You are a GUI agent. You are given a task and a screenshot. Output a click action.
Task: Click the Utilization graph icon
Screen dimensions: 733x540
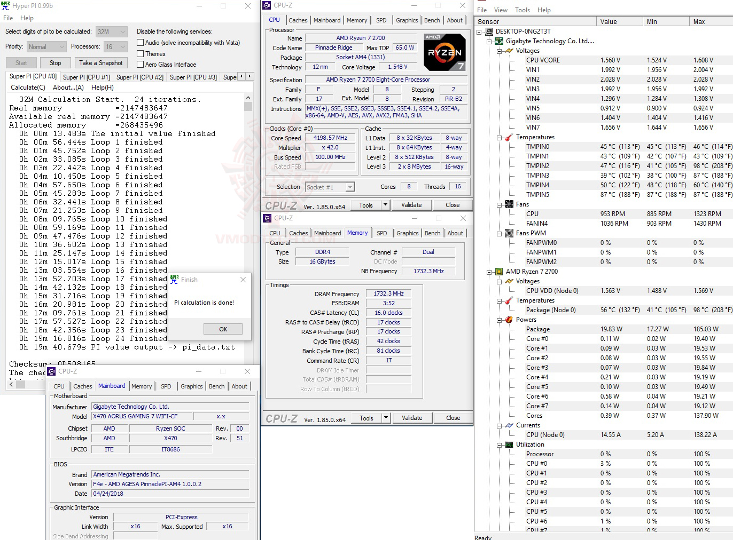[x=508, y=444]
